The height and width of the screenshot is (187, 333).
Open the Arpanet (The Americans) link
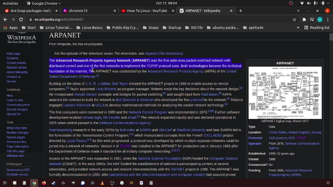pos(164,54)
